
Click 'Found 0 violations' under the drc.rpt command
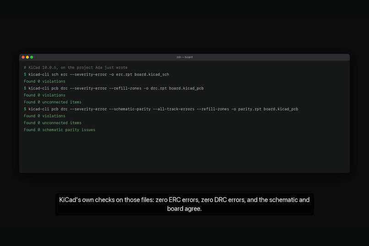point(44,95)
